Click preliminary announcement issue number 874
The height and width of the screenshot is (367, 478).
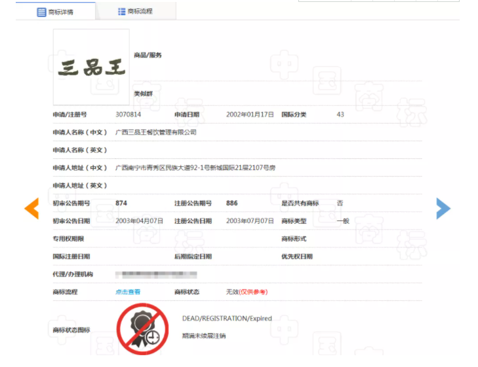click(121, 203)
